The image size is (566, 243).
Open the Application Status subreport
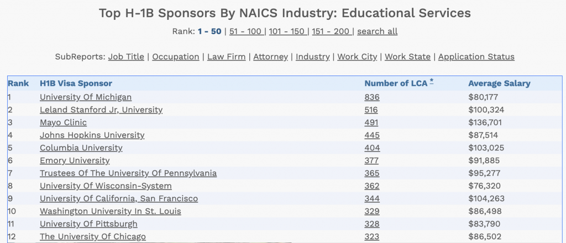point(476,57)
